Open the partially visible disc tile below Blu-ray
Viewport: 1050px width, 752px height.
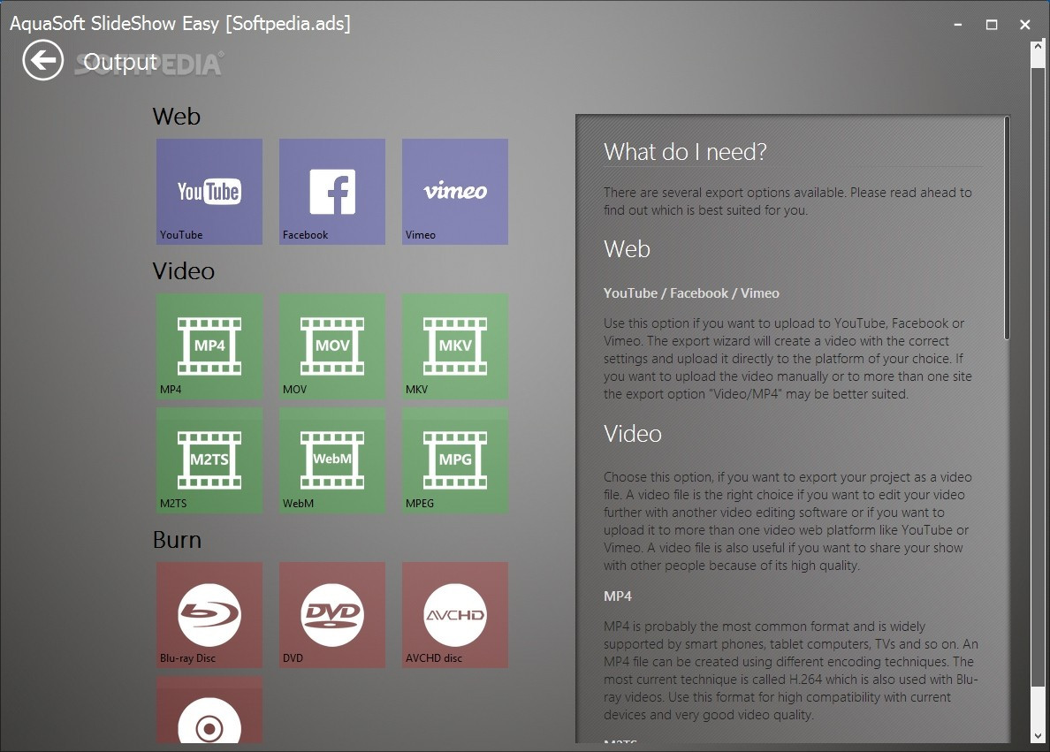pyautogui.click(x=209, y=710)
